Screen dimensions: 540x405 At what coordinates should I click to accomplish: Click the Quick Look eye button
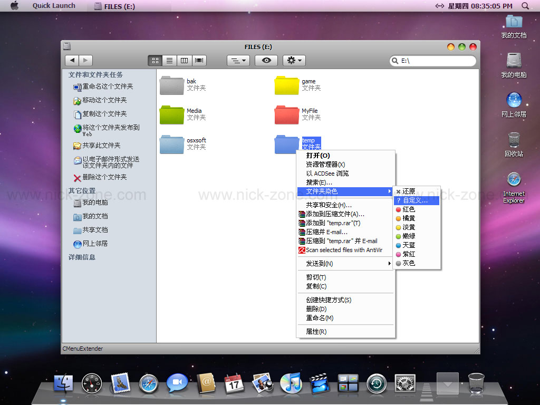pos(266,61)
